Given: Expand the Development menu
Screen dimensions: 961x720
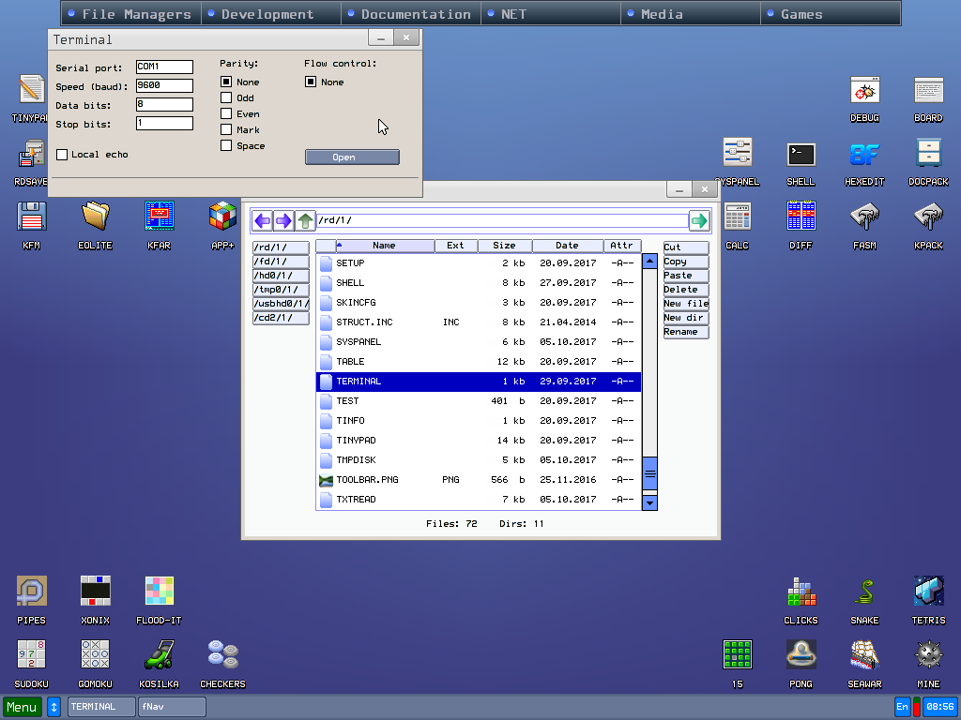Looking at the screenshot, I should [x=267, y=14].
